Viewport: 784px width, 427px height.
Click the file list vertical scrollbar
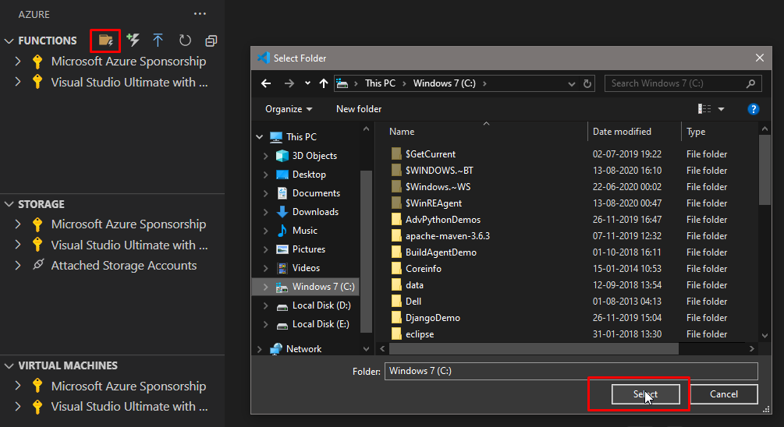[x=764, y=170]
